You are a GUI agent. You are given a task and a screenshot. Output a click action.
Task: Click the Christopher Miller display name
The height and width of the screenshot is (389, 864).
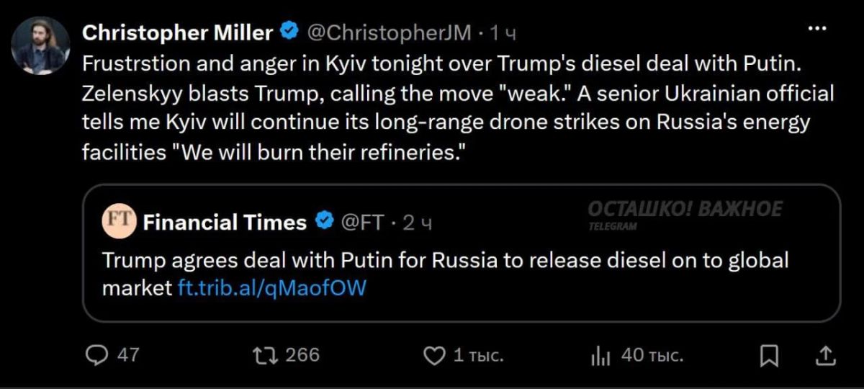click(178, 32)
